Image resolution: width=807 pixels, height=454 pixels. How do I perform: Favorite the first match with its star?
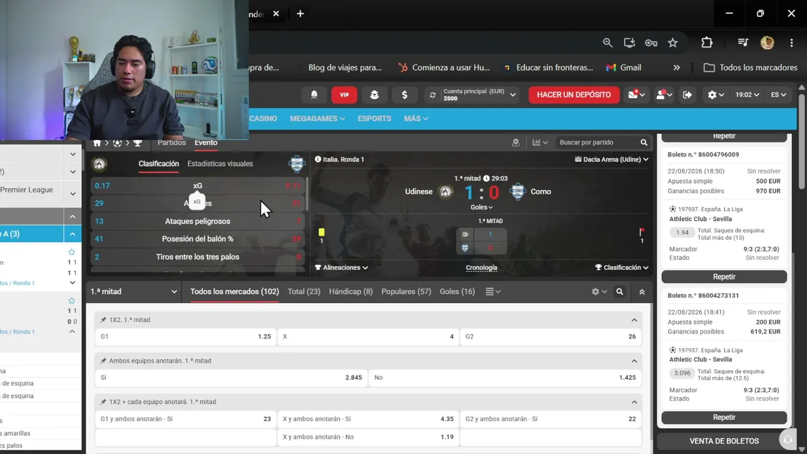[72, 252]
